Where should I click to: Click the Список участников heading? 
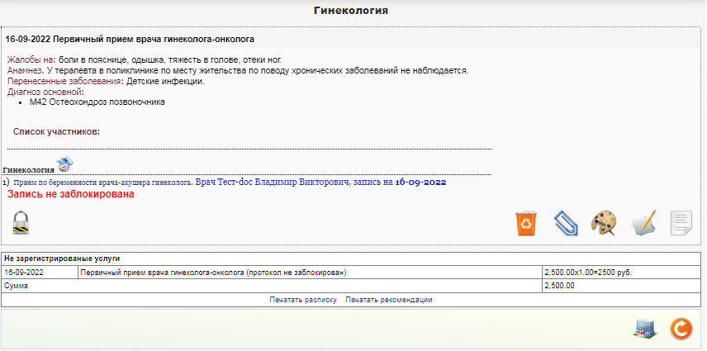[x=56, y=131]
